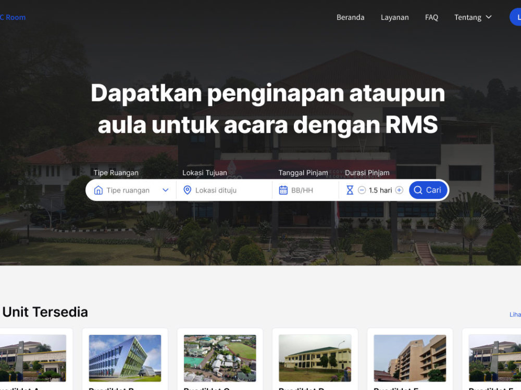521x390 pixels.
Task: Increase duration with the plus button
Action: pyautogui.click(x=399, y=190)
